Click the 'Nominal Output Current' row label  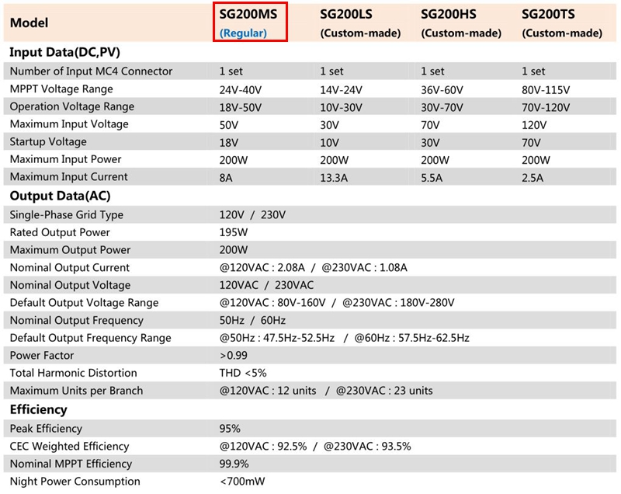[69, 268]
